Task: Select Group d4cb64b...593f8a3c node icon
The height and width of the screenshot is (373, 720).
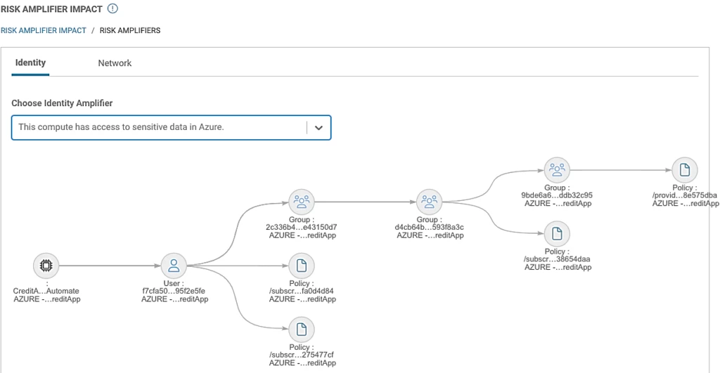Action: tap(429, 202)
